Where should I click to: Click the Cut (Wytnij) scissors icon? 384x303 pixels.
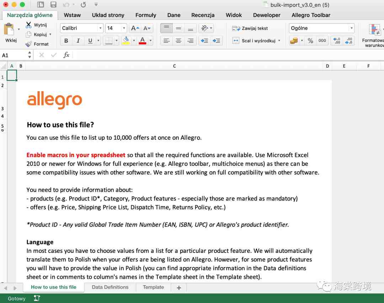pyautogui.click(x=29, y=25)
